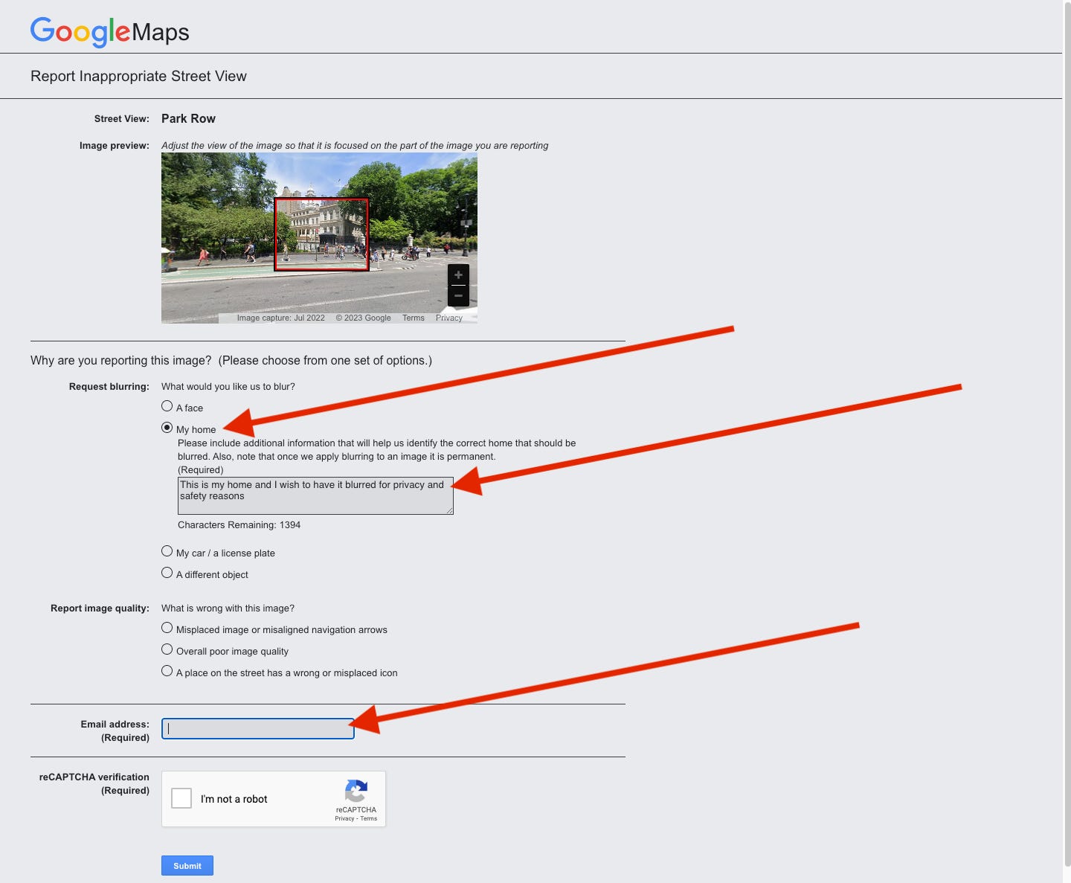Click the 'Email address:' label
This screenshot has height=883, width=1071.
point(115,724)
